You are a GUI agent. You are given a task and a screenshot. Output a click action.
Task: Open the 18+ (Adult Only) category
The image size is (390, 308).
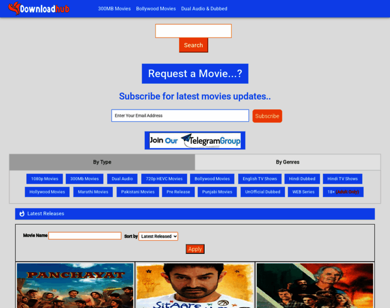coord(343,192)
